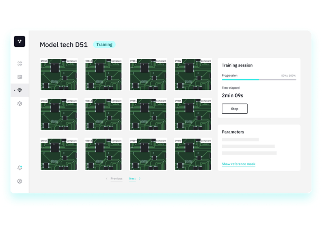Click the training progression bar
Viewport: 322px width, 229px height.
(x=259, y=80)
